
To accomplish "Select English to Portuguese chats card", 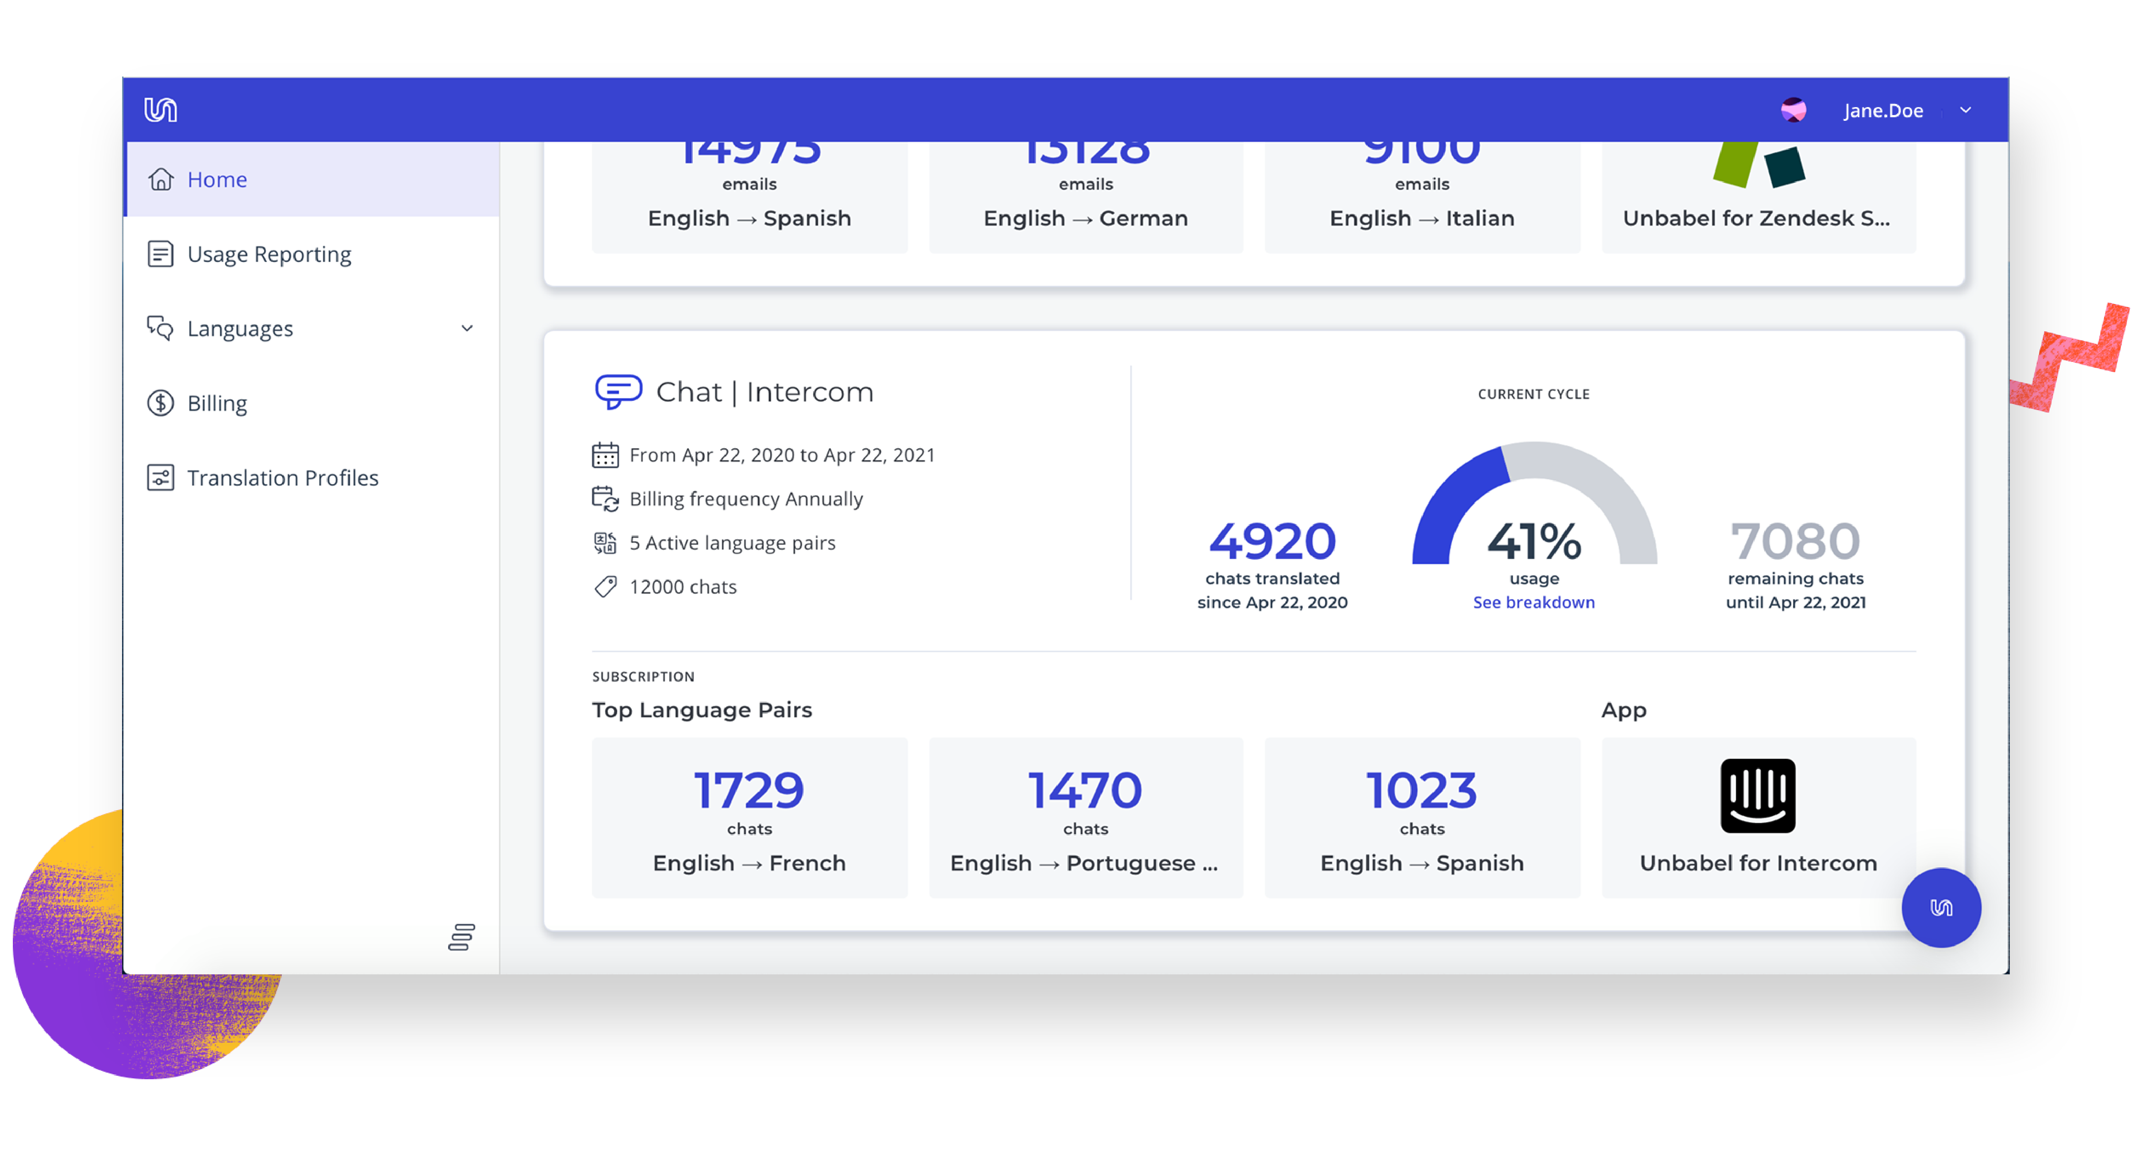I will [1085, 817].
